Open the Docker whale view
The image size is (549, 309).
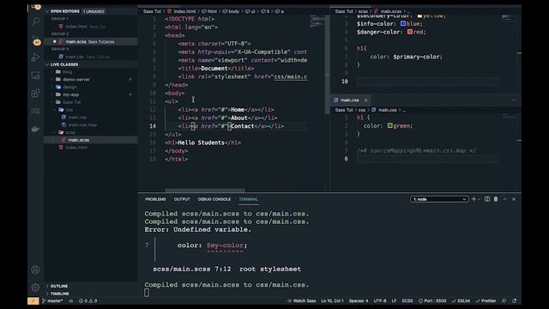(36, 130)
